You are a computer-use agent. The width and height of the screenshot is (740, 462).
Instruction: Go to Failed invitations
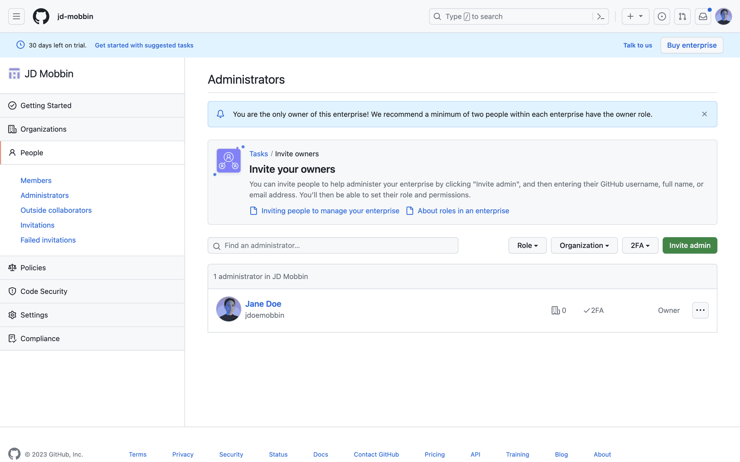[48, 240]
